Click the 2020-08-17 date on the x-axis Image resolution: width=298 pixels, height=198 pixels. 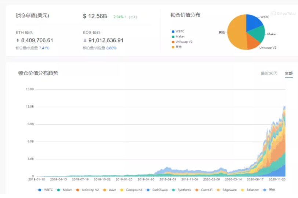[x=255, y=179]
